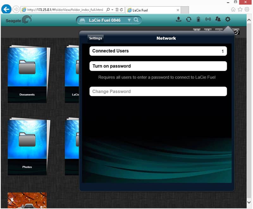Screen dimensions: 253x209
Task: Click the address bar search magnifier icon
Action: (x=108, y=10)
